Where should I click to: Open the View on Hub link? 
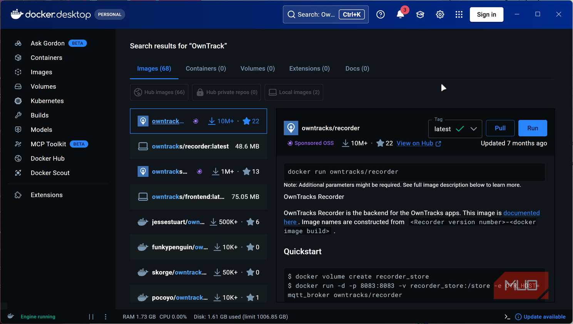[x=419, y=143]
